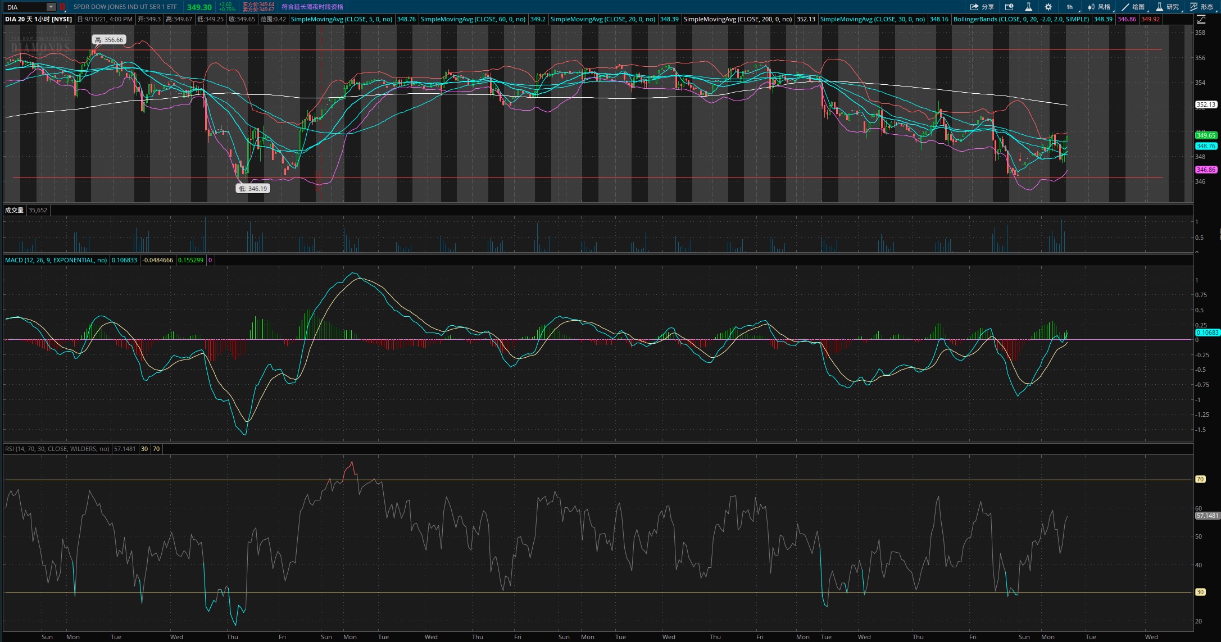Expand the DIA symbol dropdown arrow
The height and width of the screenshot is (642, 1221).
coord(51,7)
